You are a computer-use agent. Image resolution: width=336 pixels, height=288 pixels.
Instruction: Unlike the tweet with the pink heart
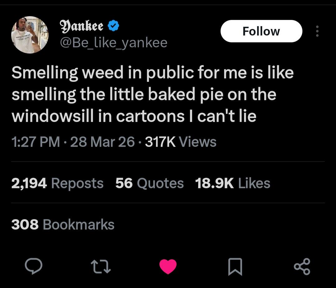168,267
